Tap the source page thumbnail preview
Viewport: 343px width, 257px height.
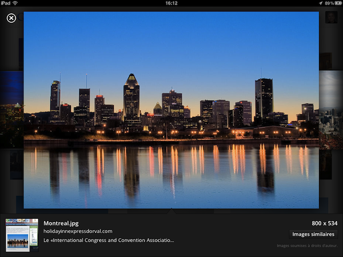(x=22, y=235)
